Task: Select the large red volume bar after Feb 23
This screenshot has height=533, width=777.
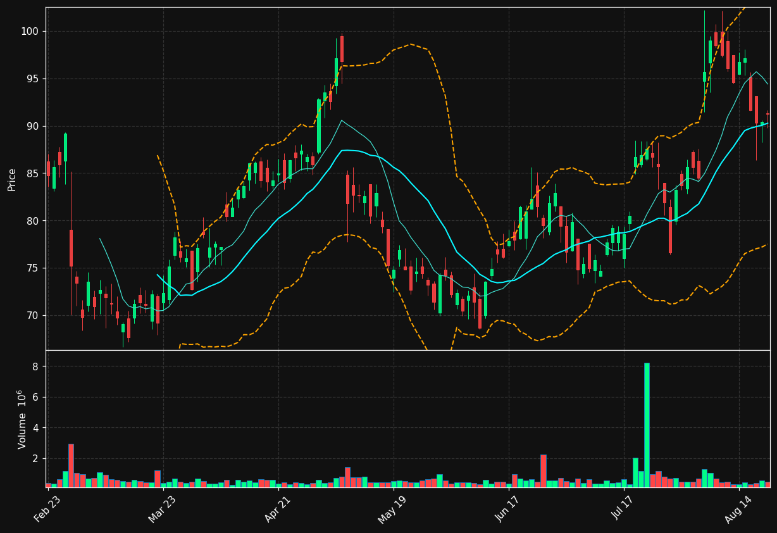Action: point(71,465)
